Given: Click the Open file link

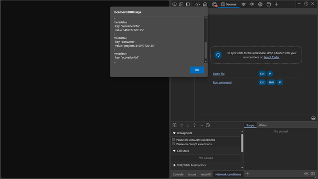Looking at the screenshot, I should pyautogui.click(x=219, y=74).
